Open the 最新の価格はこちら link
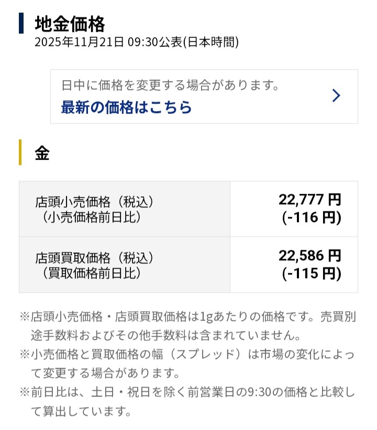The width and height of the screenshot is (377, 430). click(x=126, y=107)
